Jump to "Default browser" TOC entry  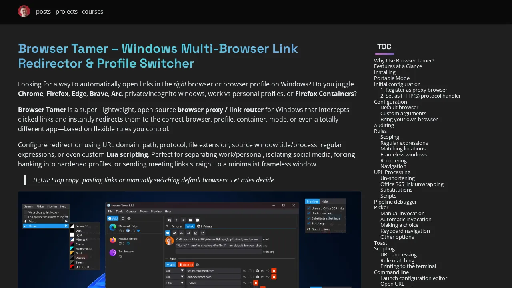pyautogui.click(x=399, y=108)
